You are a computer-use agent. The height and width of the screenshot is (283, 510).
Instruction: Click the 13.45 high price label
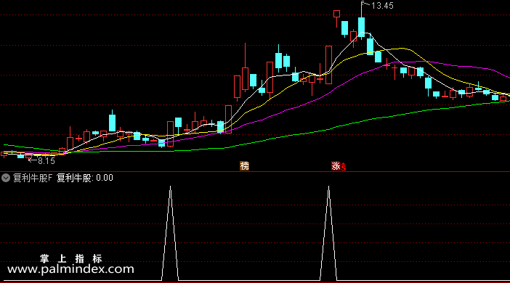point(382,6)
